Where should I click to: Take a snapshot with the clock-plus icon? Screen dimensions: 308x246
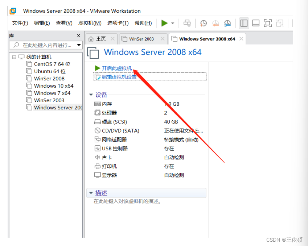(x=203, y=23)
